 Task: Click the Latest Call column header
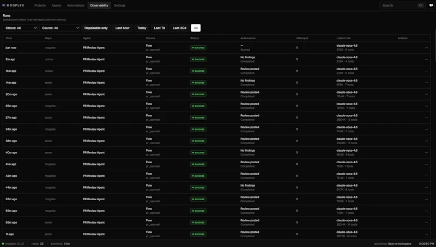point(343,38)
